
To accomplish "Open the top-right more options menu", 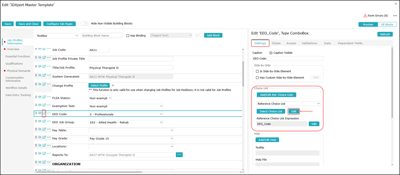I will tap(395, 16).
